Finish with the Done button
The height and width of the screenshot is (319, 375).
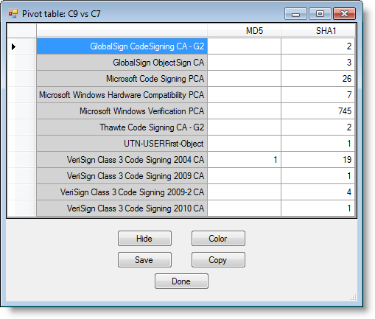(181, 281)
